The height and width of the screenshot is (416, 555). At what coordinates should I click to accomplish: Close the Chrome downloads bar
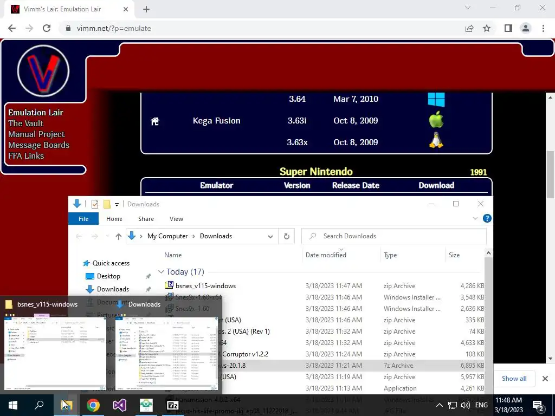(x=545, y=379)
